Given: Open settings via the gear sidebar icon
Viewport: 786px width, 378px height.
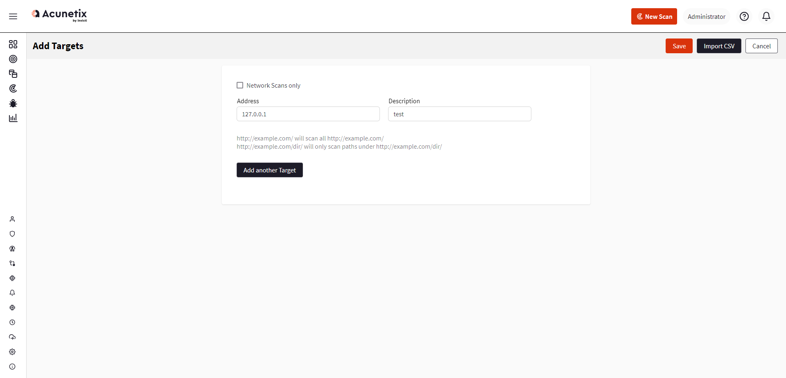Looking at the screenshot, I should 12,352.
